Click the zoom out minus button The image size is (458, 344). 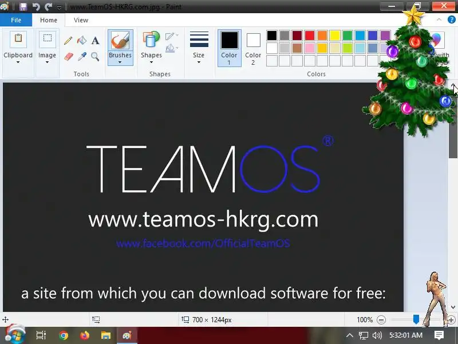(x=381, y=320)
